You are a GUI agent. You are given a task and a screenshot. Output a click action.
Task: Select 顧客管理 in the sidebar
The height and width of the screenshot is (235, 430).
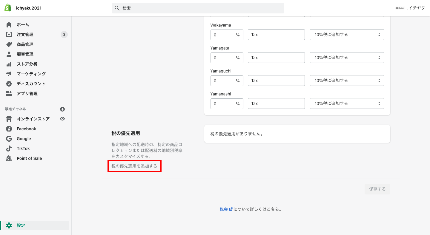(x=25, y=54)
